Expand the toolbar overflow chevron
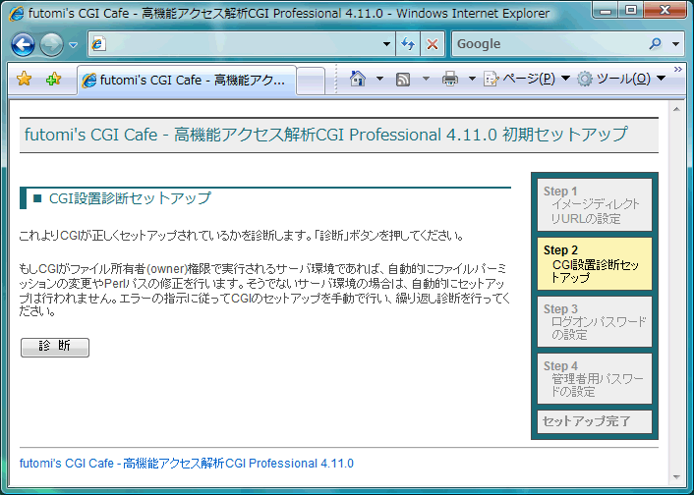Image resolution: width=694 pixels, height=495 pixels. point(678,69)
